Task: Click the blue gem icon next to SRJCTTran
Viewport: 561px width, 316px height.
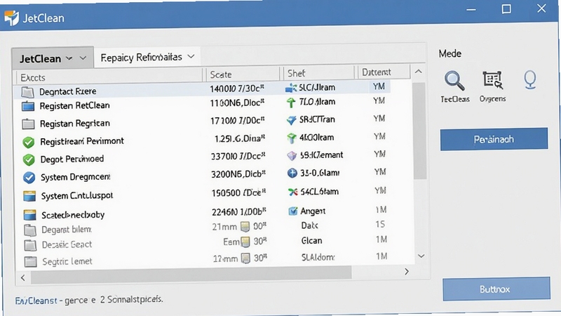Action: [x=291, y=120]
